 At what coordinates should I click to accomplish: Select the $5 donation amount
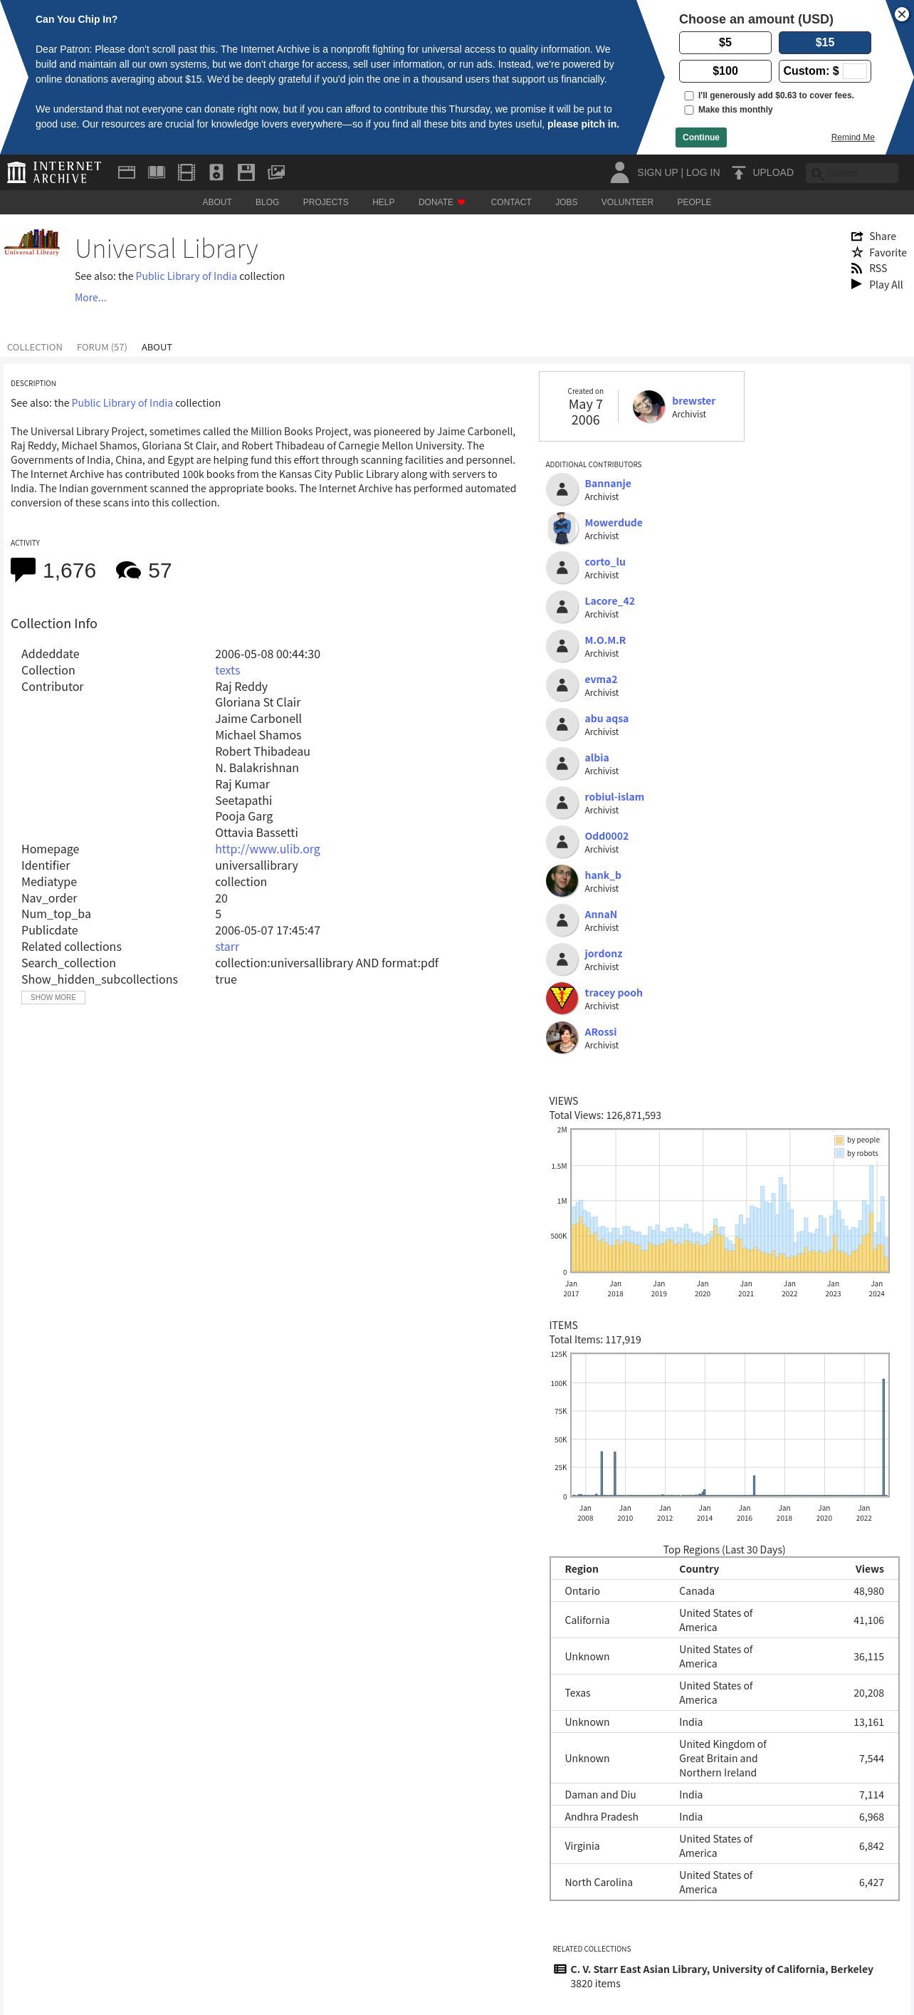click(x=725, y=42)
